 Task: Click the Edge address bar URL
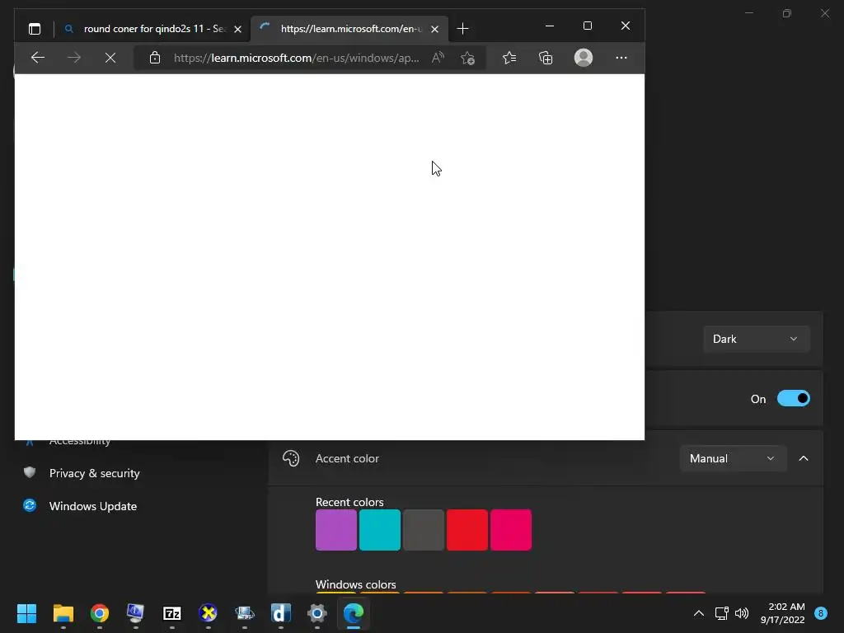(x=296, y=58)
